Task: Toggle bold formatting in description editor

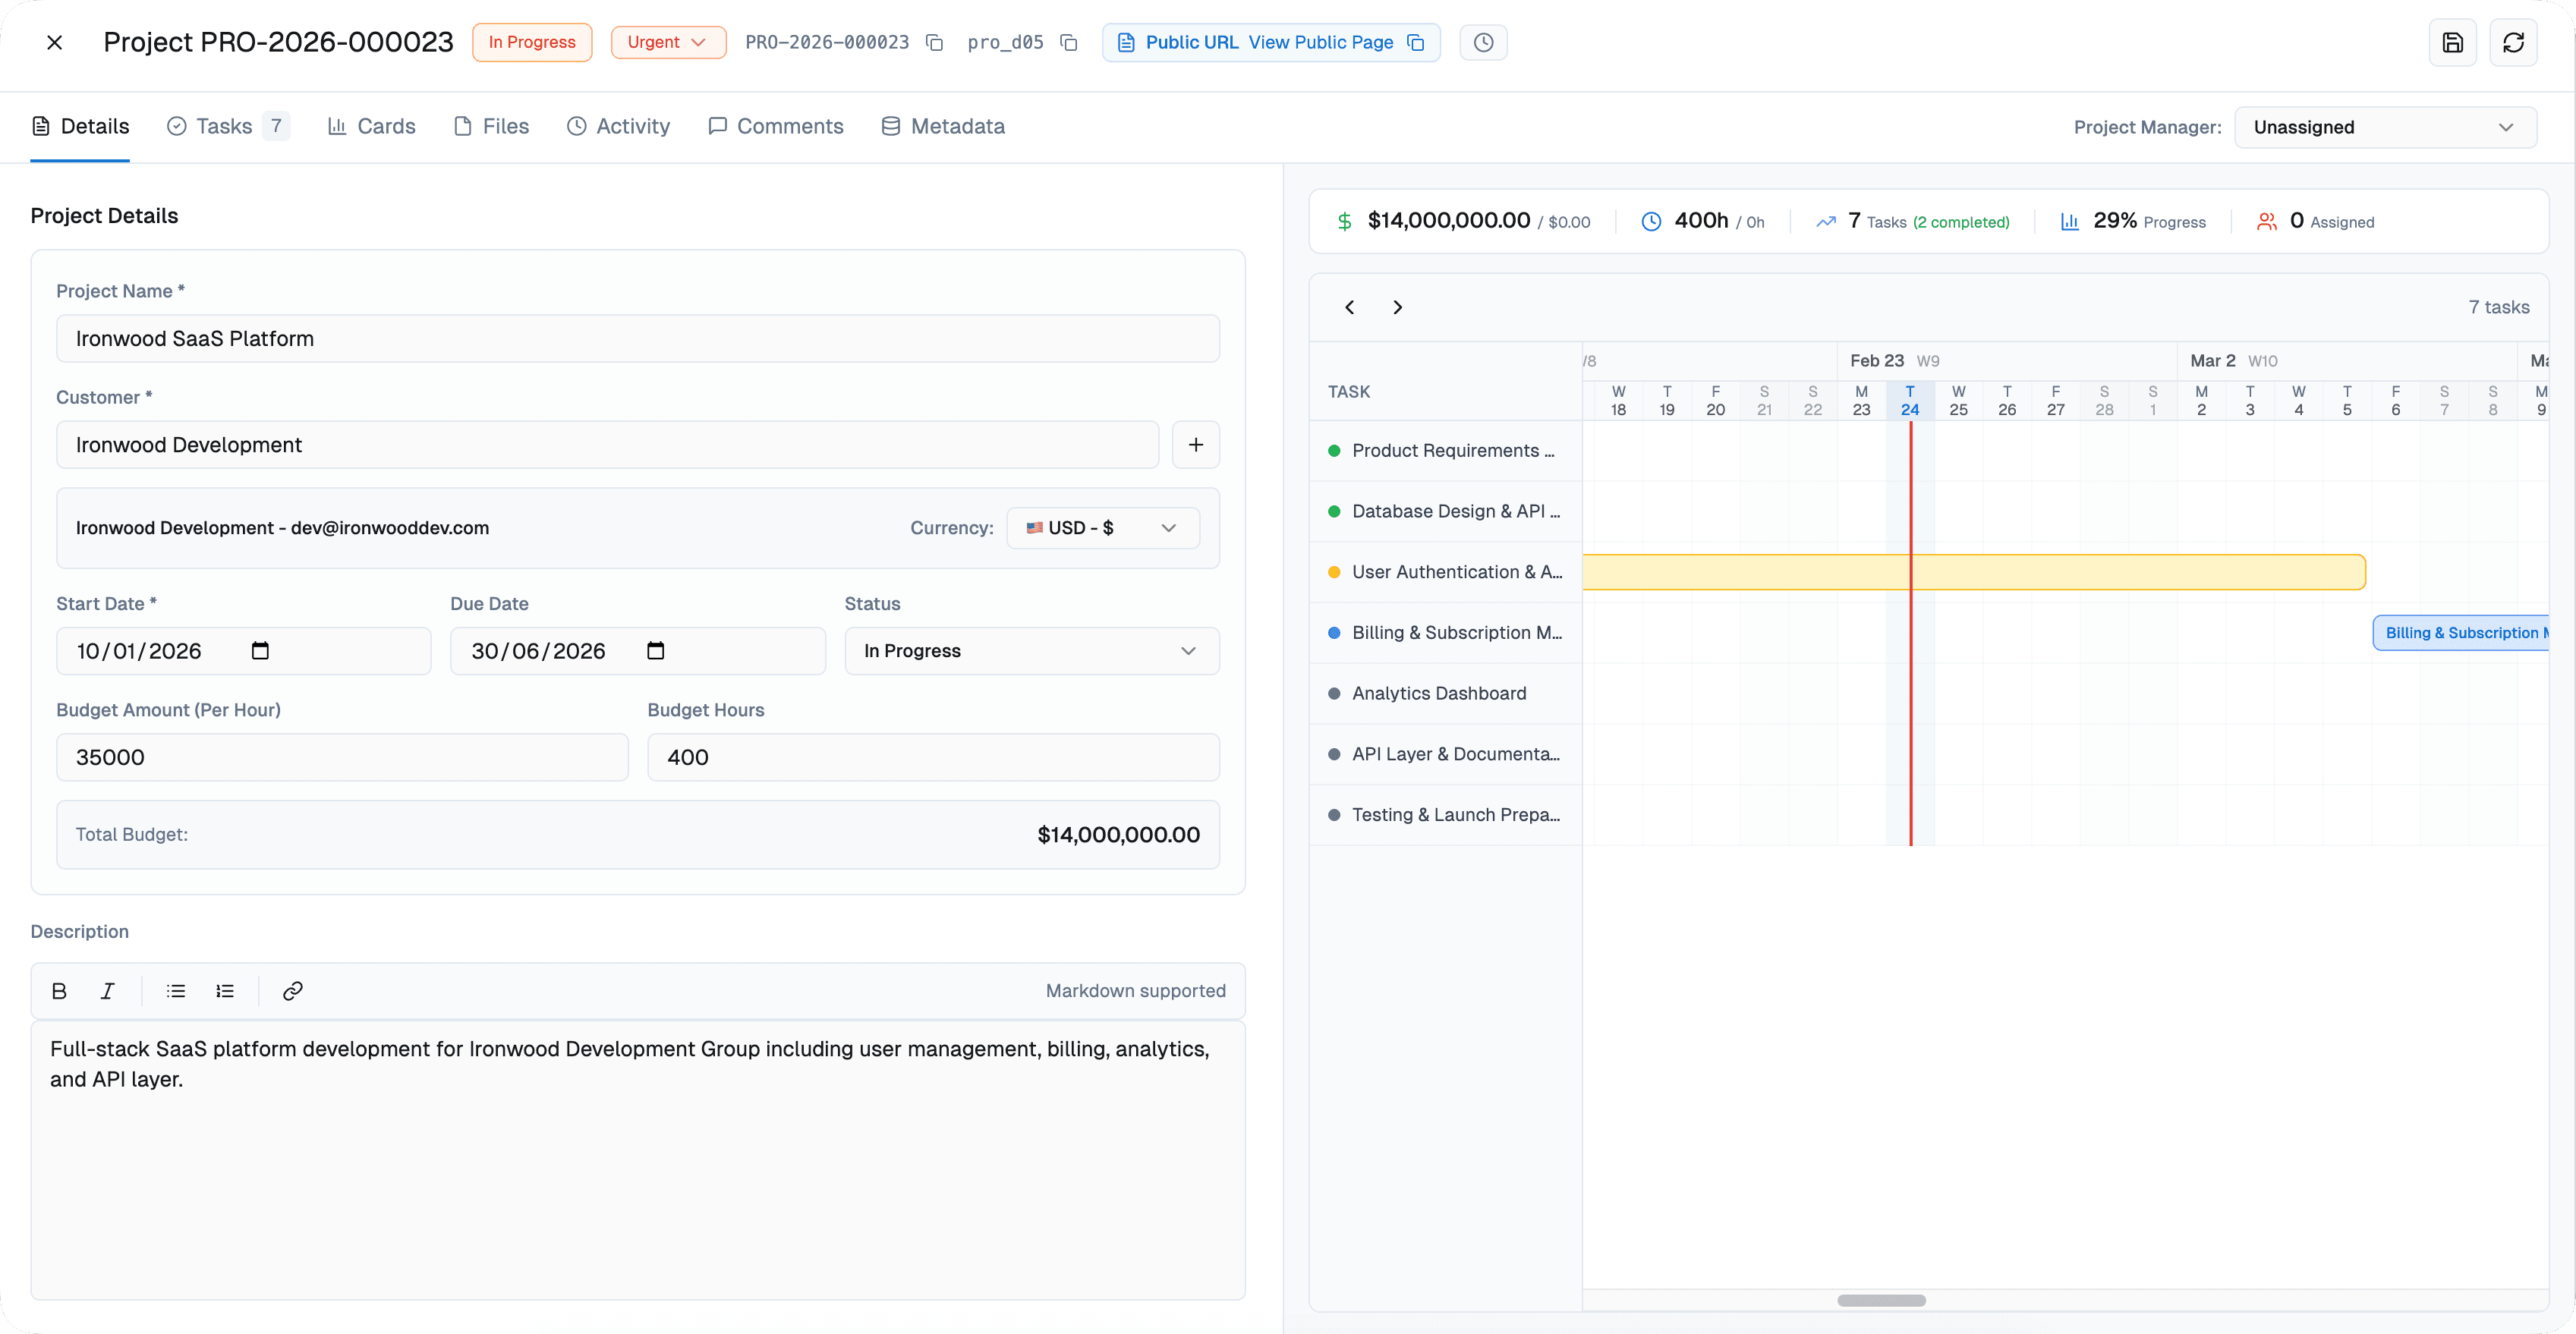Action: (59, 991)
